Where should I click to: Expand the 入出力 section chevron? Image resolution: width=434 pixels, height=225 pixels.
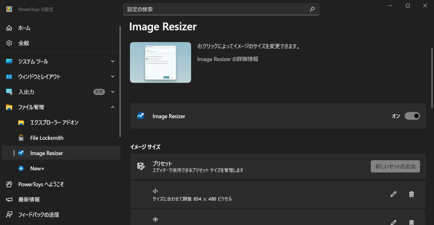tap(113, 92)
